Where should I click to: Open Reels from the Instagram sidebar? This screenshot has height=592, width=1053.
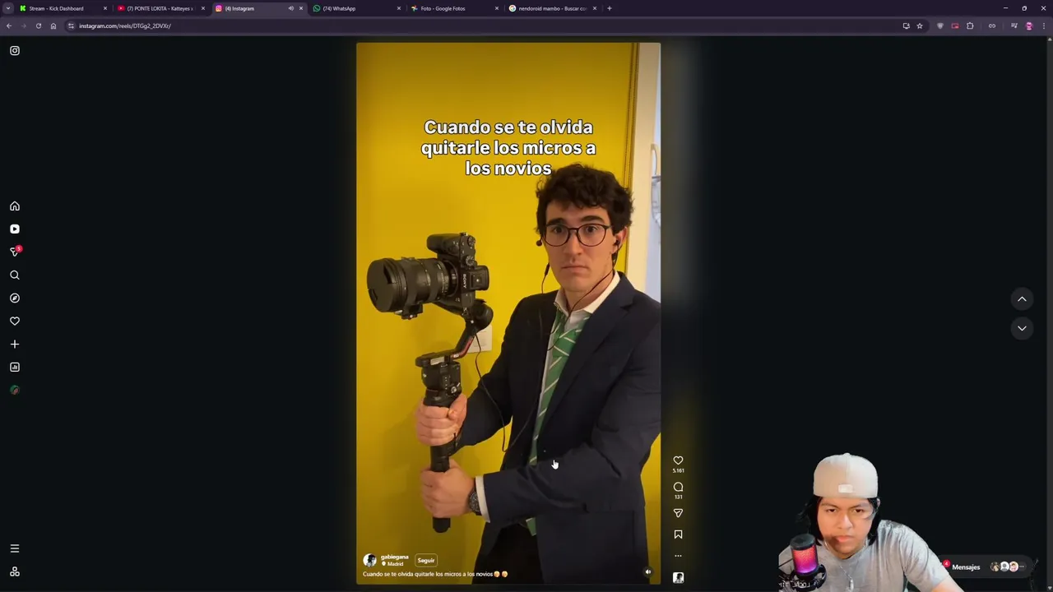[x=15, y=229]
